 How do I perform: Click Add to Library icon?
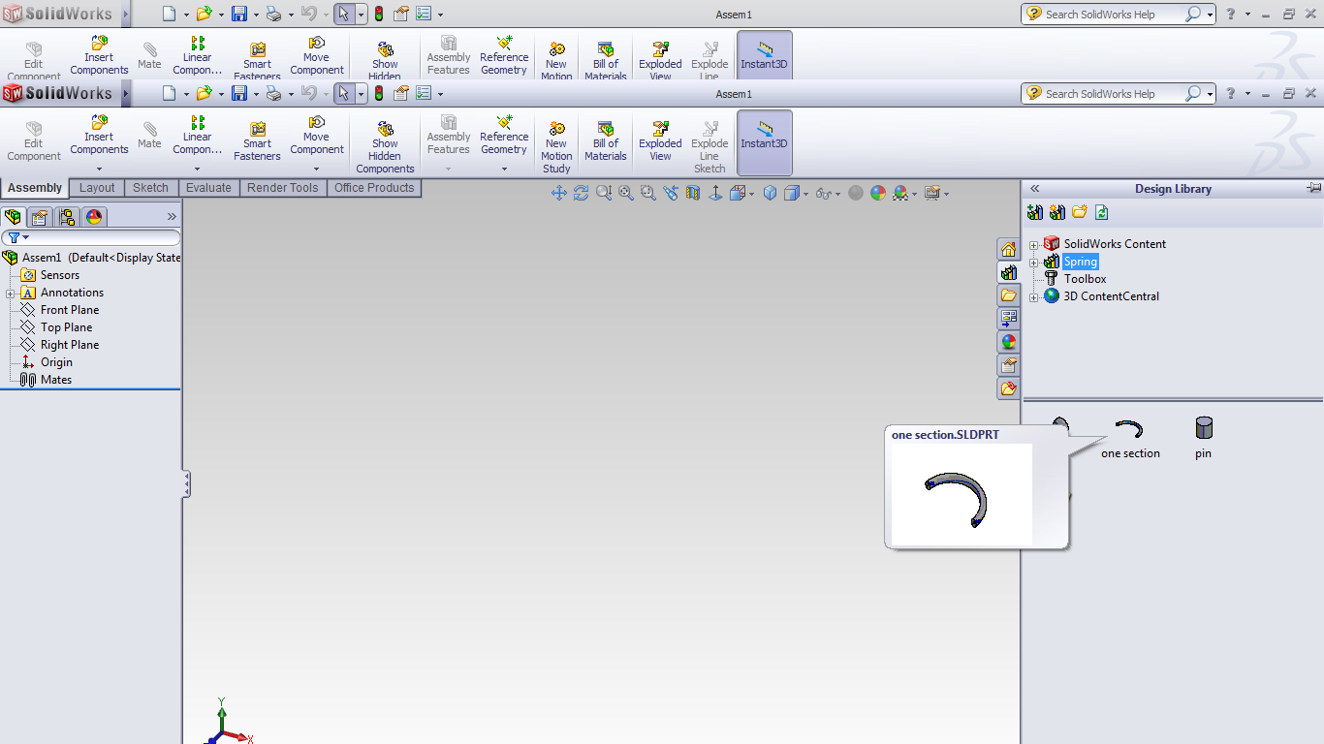(x=1035, y=212)
